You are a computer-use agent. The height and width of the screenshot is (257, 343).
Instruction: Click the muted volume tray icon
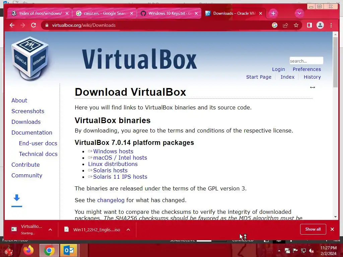(312, 251)
